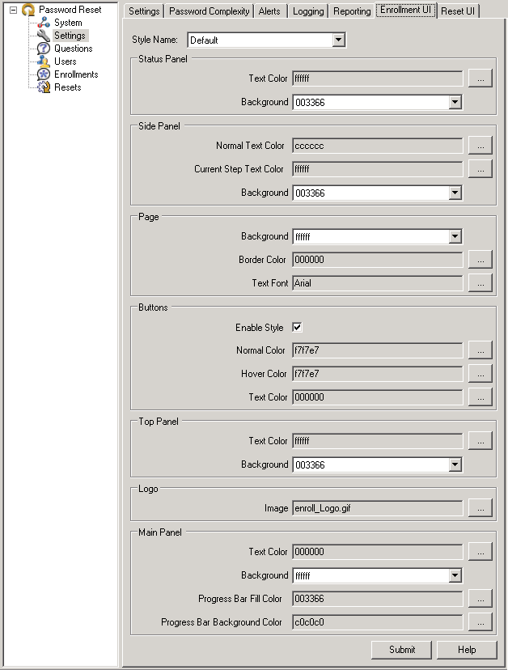Viewport: 508px width, 670px height.
Task: Open the Password Complexity tab
Action: pyautogui.click(x=209, y=11)
